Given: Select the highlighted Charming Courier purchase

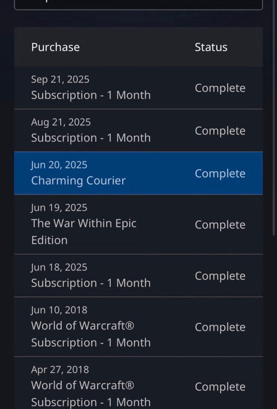Looking at the screenshot, I should tap(138, 173).
